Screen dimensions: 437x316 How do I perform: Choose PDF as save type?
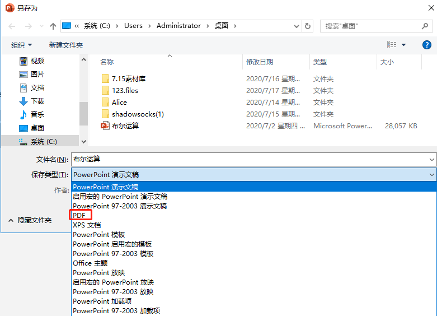pyautogui.click(x=254, y=215)
